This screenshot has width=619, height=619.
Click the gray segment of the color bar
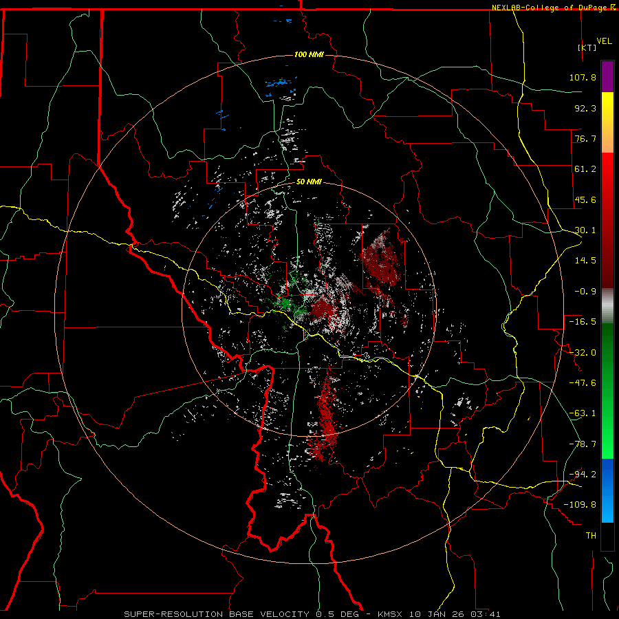(607, 306)
